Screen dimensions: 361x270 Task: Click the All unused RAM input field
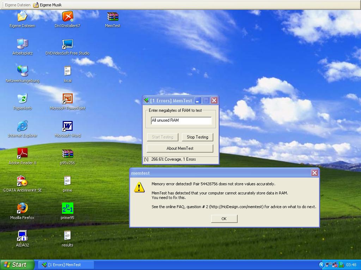click(x=181, y=120)
